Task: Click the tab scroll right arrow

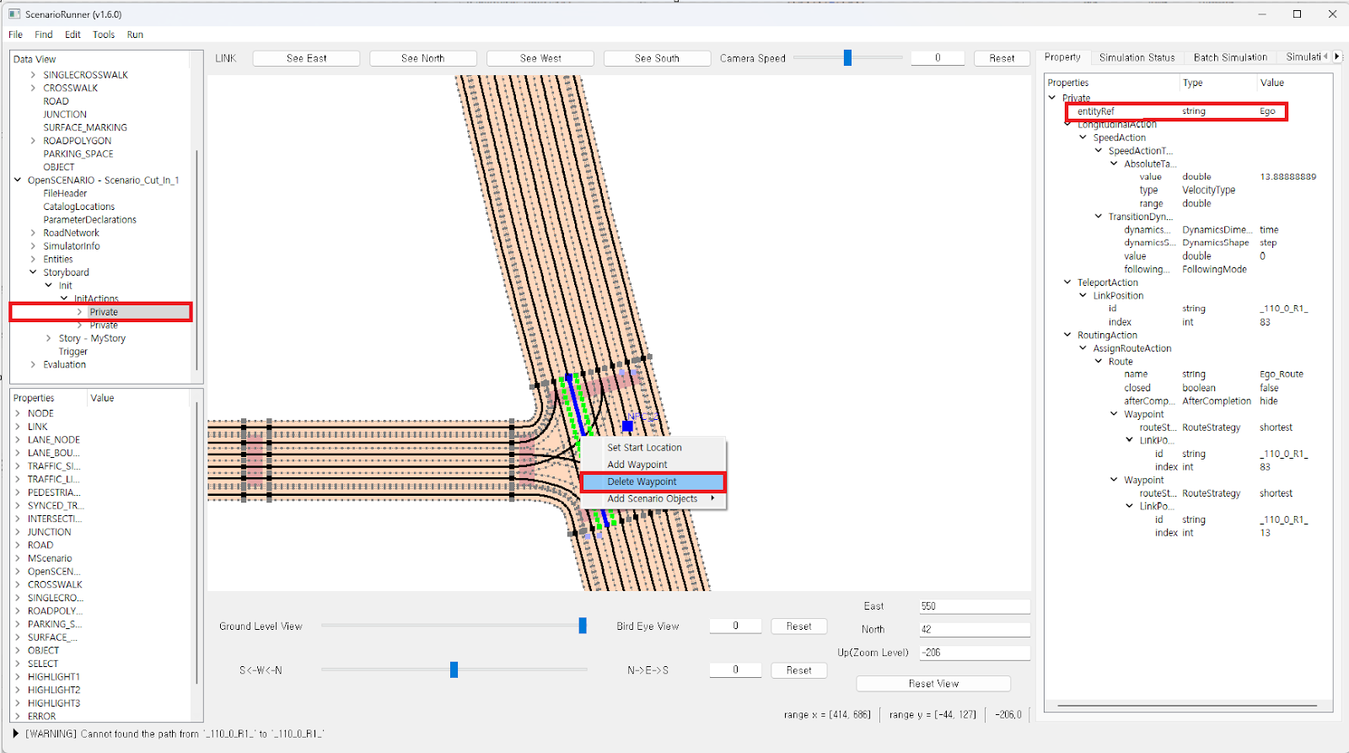Action: [x=1336, y=56]
